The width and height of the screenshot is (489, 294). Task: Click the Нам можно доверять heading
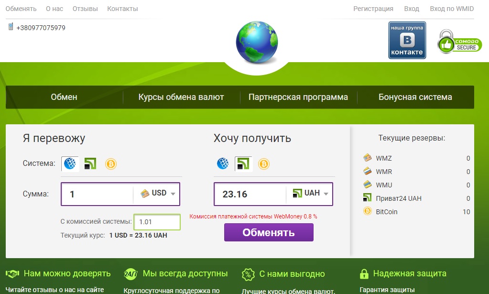pos(67,273)
